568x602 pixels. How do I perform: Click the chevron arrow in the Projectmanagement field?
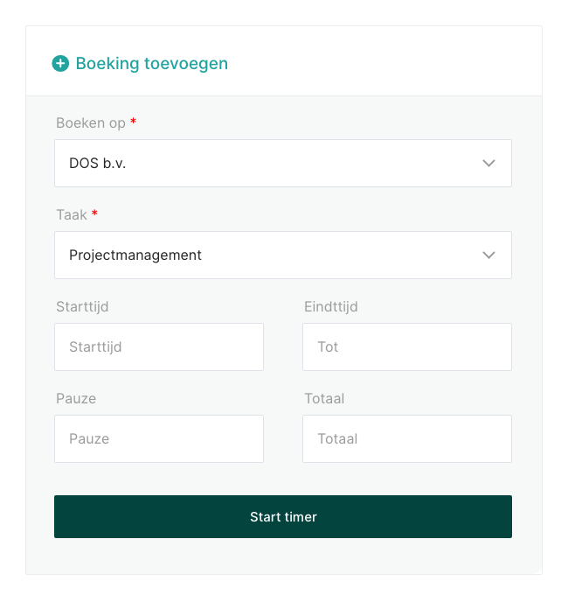[488, 255]
